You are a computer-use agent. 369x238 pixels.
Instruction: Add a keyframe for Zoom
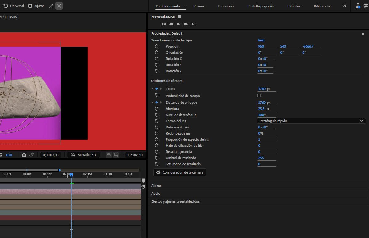(157, 89)
